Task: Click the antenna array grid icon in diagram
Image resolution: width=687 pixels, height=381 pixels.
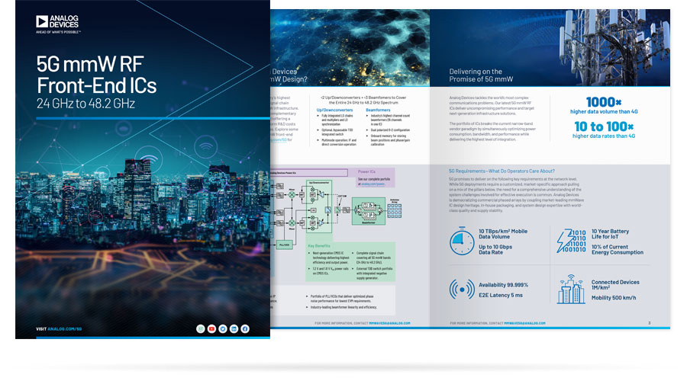Action: (x=395, y=211)
